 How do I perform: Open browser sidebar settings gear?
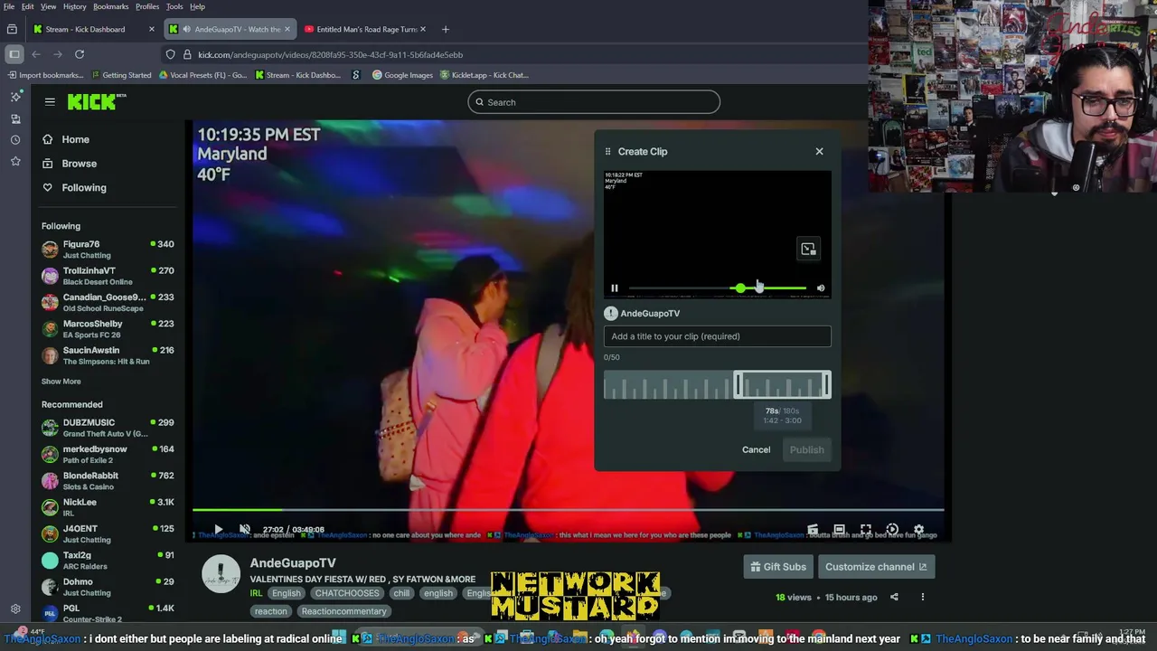click(x=15, y=609)
